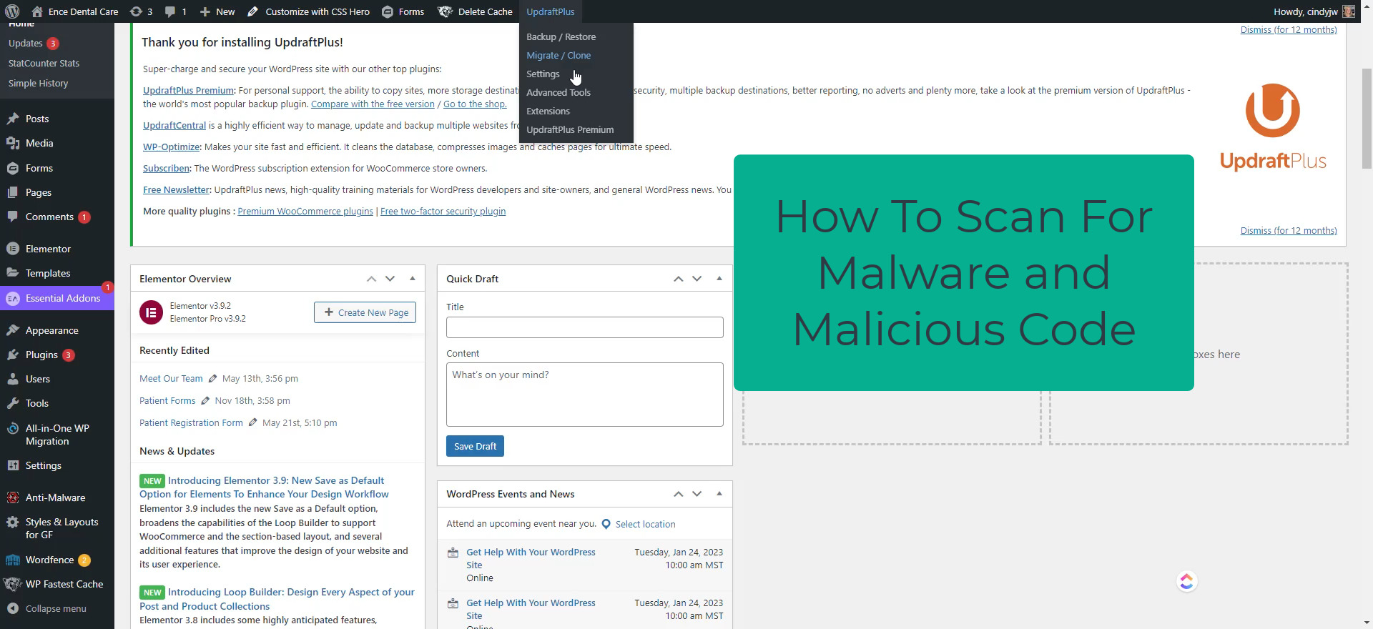Open the Media icon in sidebar
1373x629 pixels.
13,143
